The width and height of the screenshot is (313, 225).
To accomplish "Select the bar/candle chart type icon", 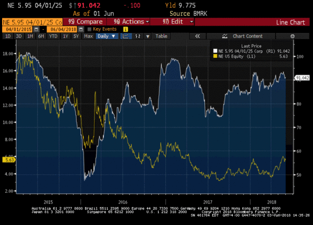I will tap(138, 36).
